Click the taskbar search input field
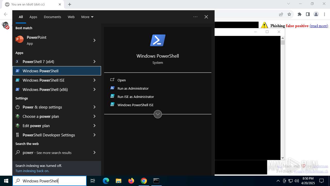Image resolution: width=330 pixels, height=186 pixels. pyautogui.click(x=49, y=181)
